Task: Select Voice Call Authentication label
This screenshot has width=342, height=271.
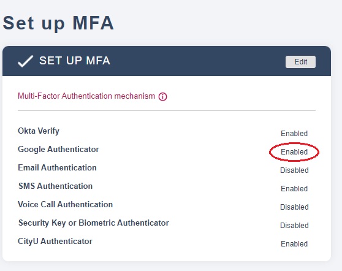Action: (x=65, y=204)
